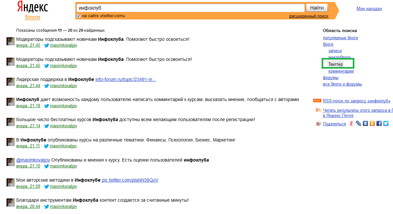Click avatar beside Мои авторские методики post

10,182
